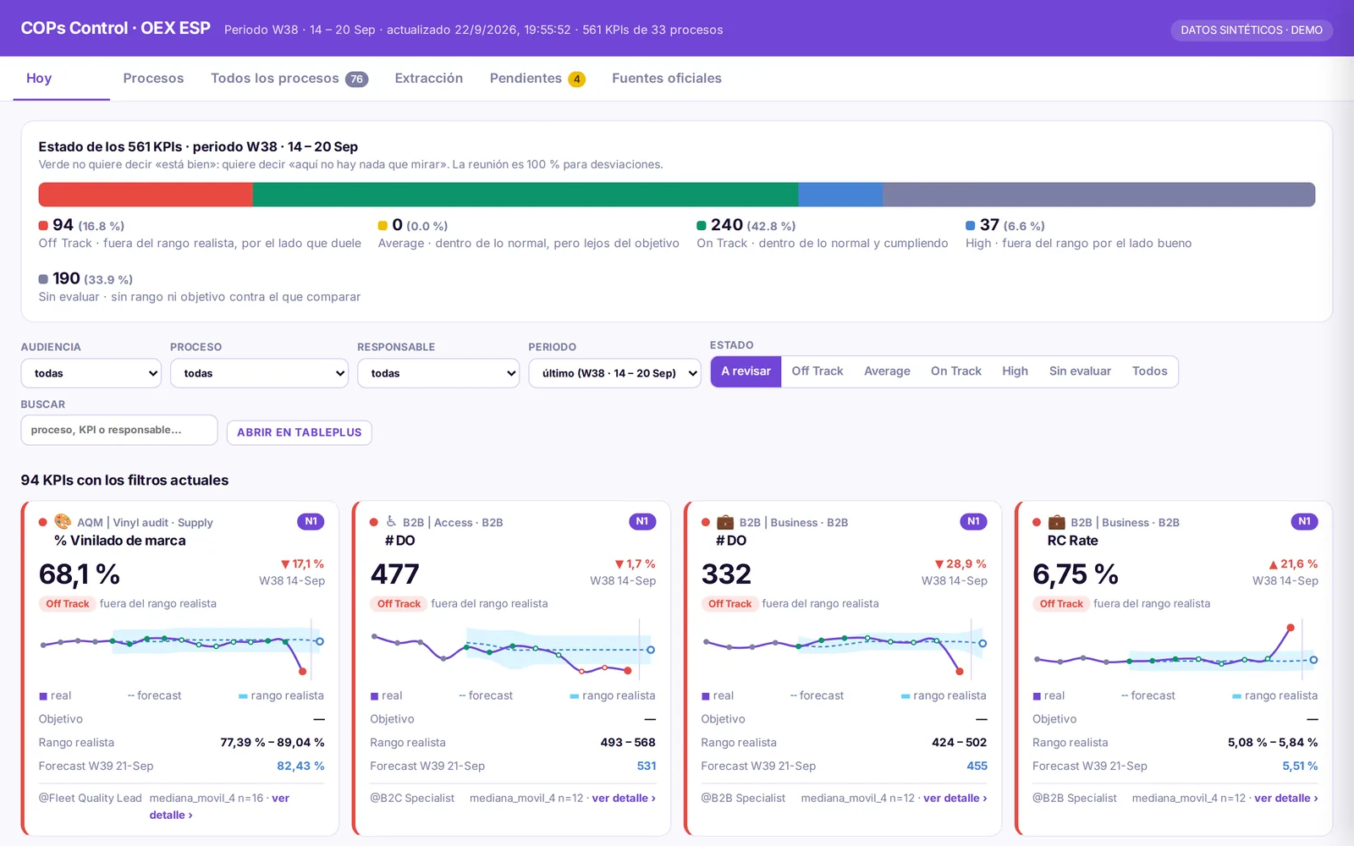Open ver detalle on the RC Rate card
This screenshot has height=846, width=1354.
tap(1286, 798)
